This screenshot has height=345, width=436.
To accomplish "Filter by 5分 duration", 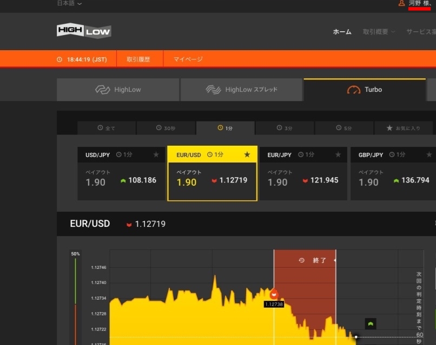I will tap(344, 128).
